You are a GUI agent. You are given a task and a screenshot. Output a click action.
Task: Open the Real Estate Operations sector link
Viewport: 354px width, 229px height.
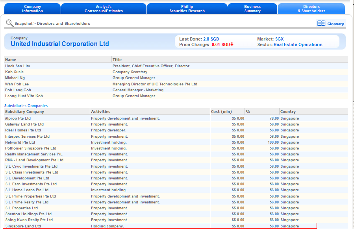tap(298, 45)
